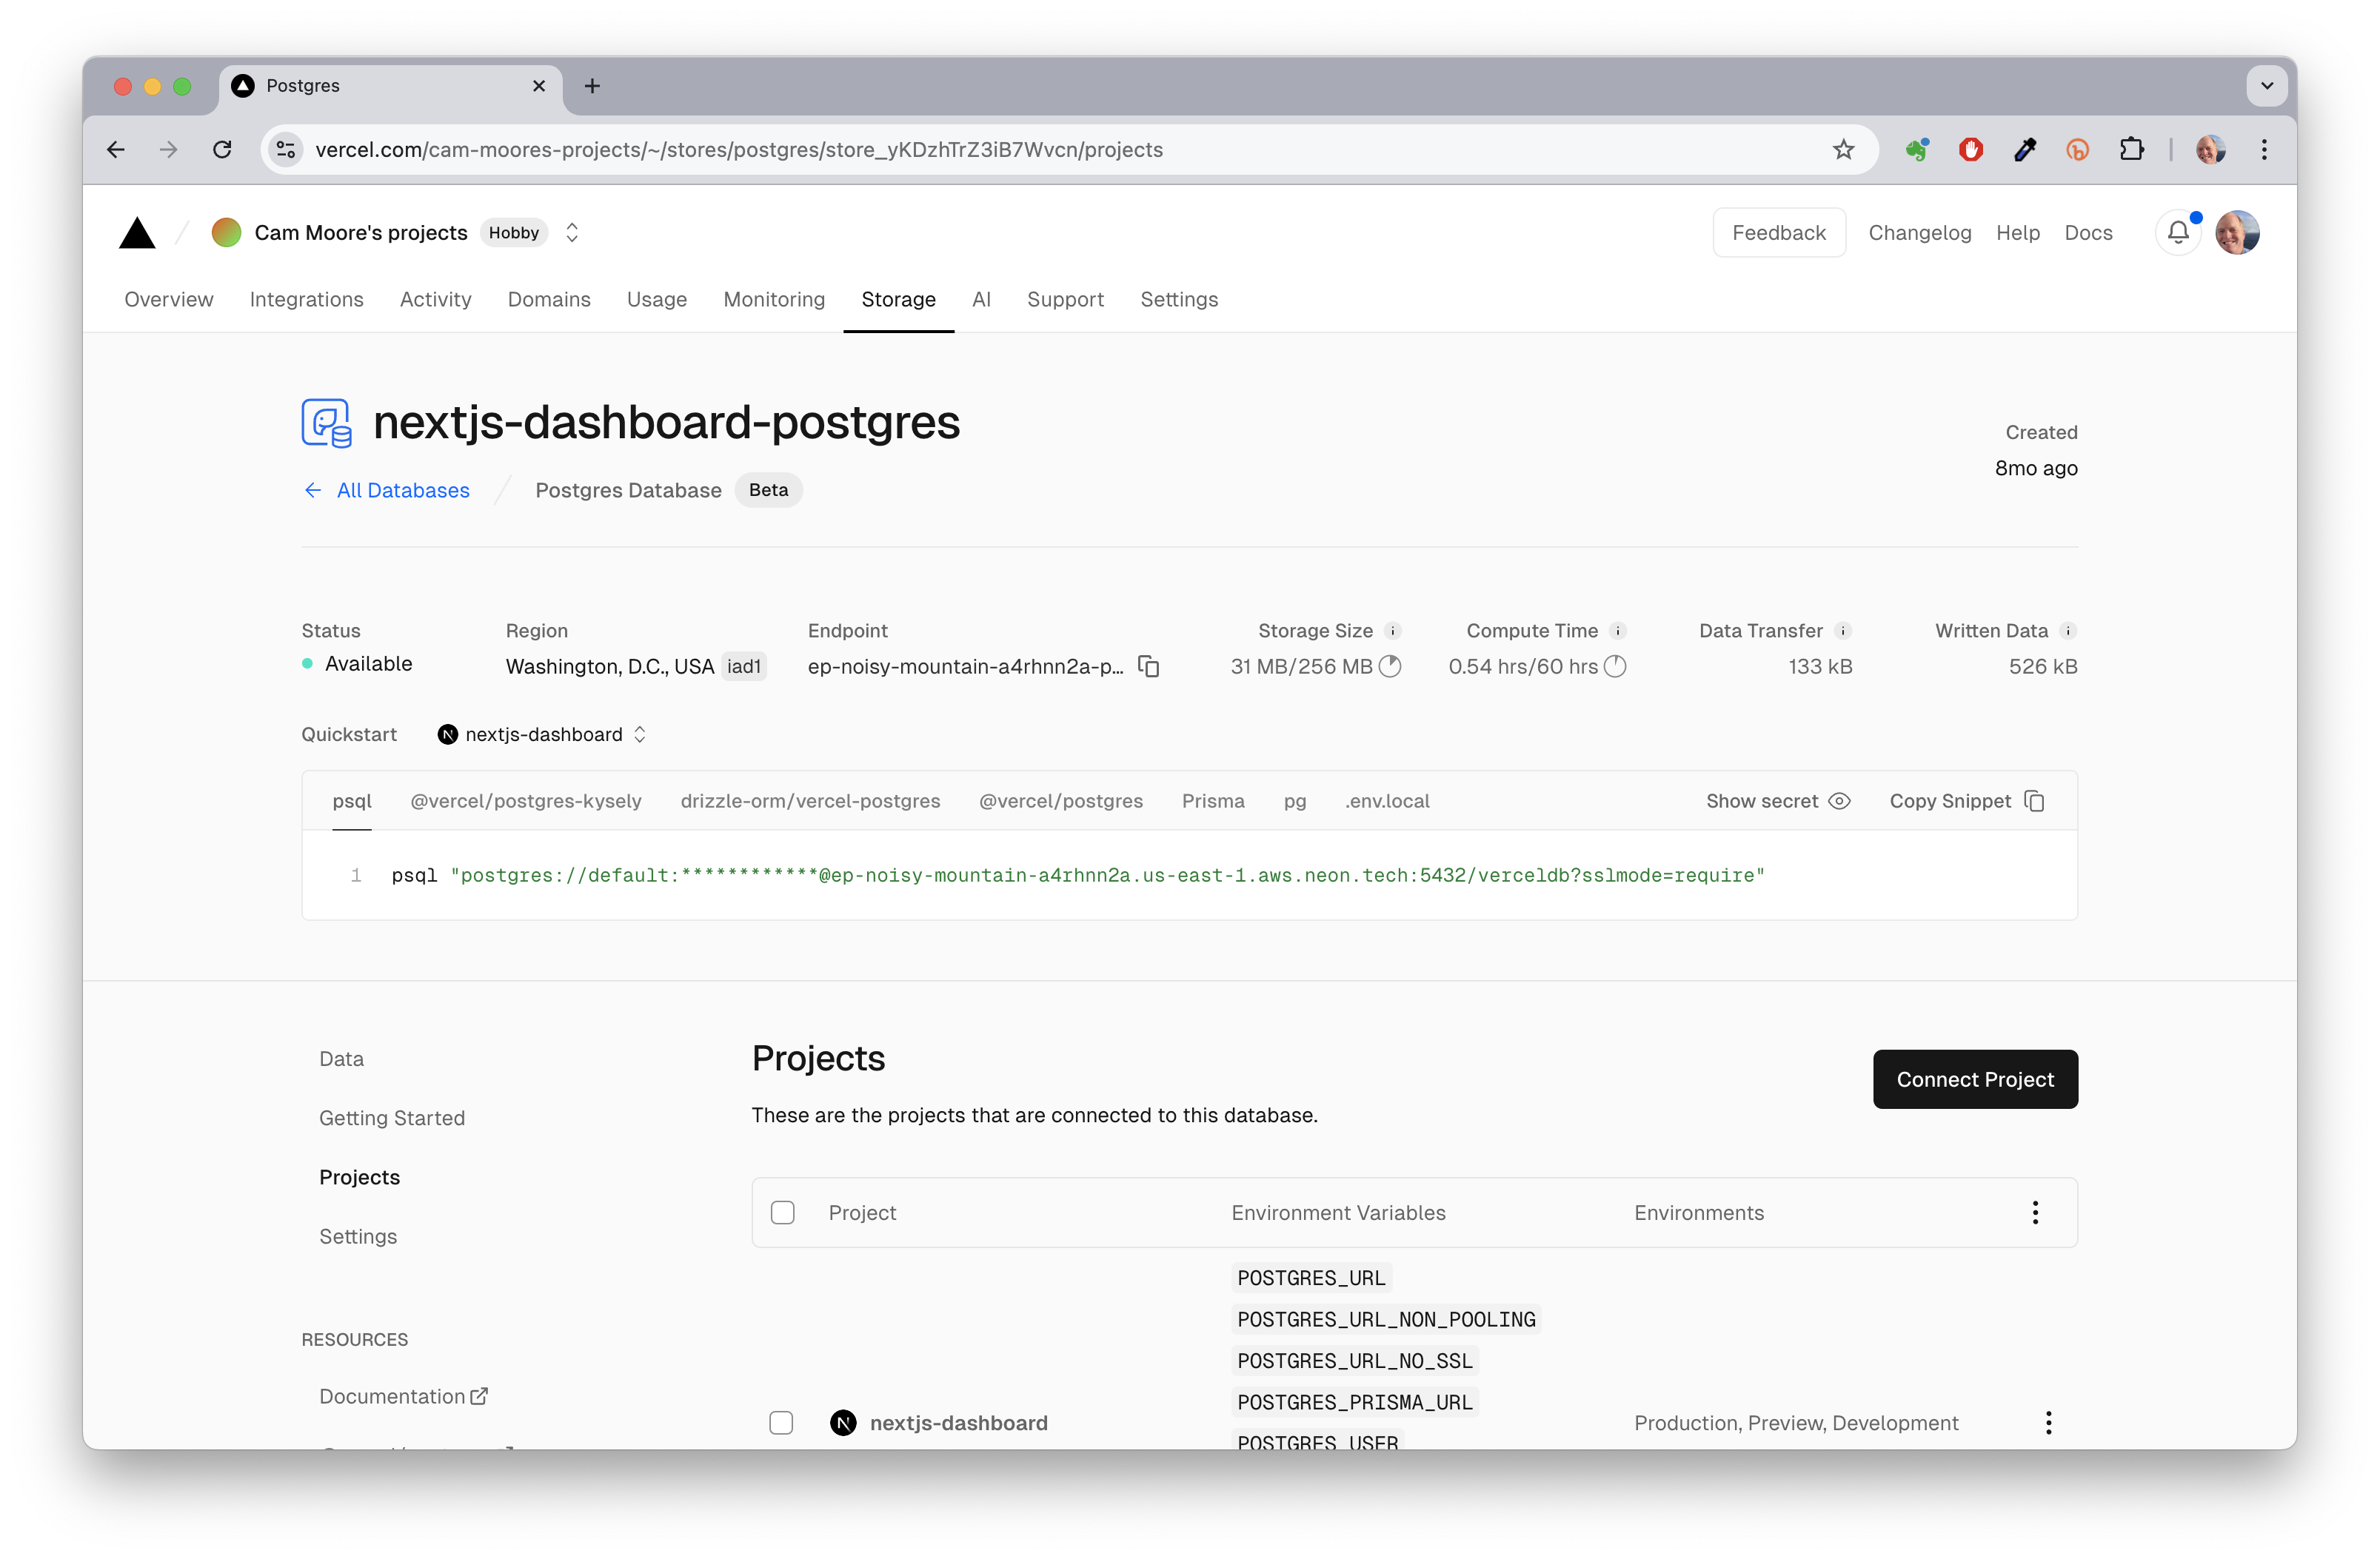Check the select-all Project header checkbox
The width and height of the screenshot is (2380, 1559).
click(x=782, y=1213)
